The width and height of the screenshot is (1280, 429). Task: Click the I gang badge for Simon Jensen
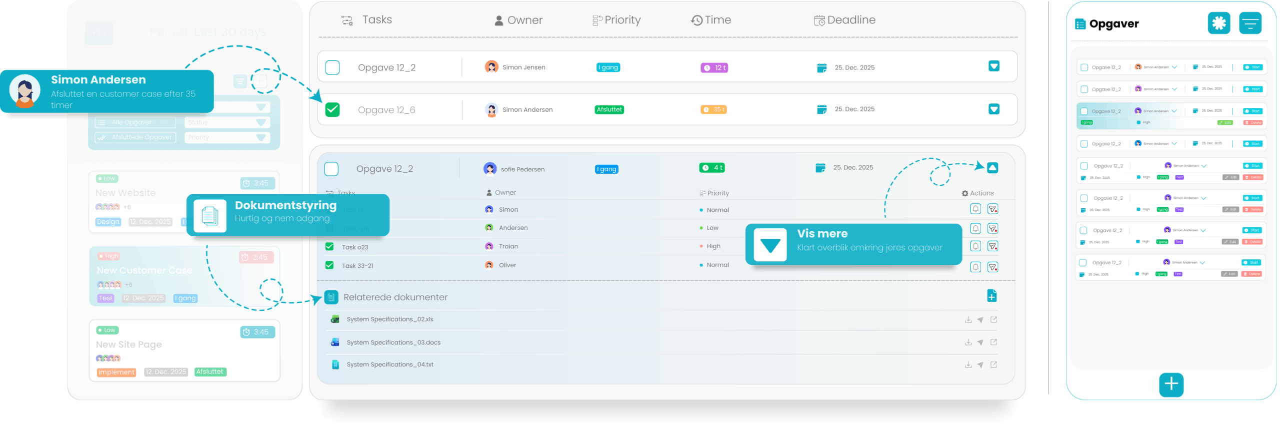pyautogui.click(x=608, y=67)
